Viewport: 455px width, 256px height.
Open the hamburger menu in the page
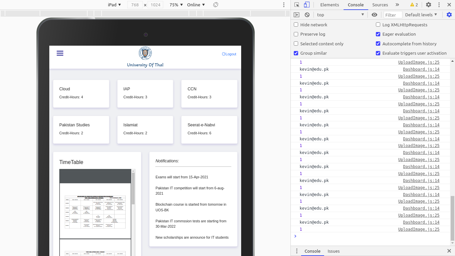tap(60, 53)
